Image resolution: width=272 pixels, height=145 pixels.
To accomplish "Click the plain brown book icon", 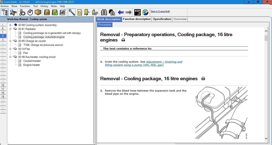I will (47, 12).
